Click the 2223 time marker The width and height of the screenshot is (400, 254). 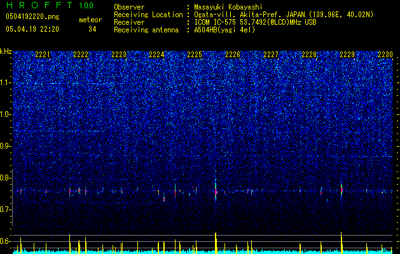(x=119, y=55)
